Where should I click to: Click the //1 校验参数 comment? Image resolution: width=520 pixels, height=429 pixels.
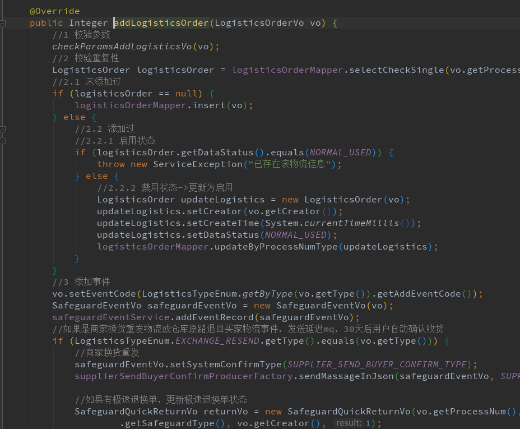click(81, 35)
